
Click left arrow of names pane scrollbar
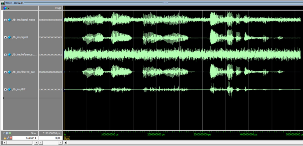point(5,143)
